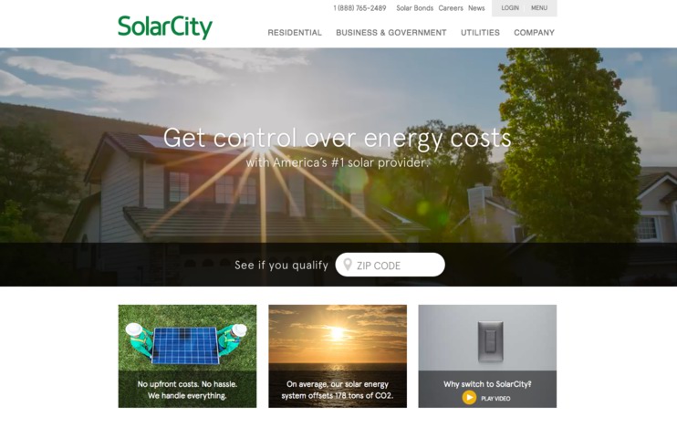The width and height of the screenshot is (677, 428).
Task: Open the solar panel installers thumbnail
Action: point(187,356)
